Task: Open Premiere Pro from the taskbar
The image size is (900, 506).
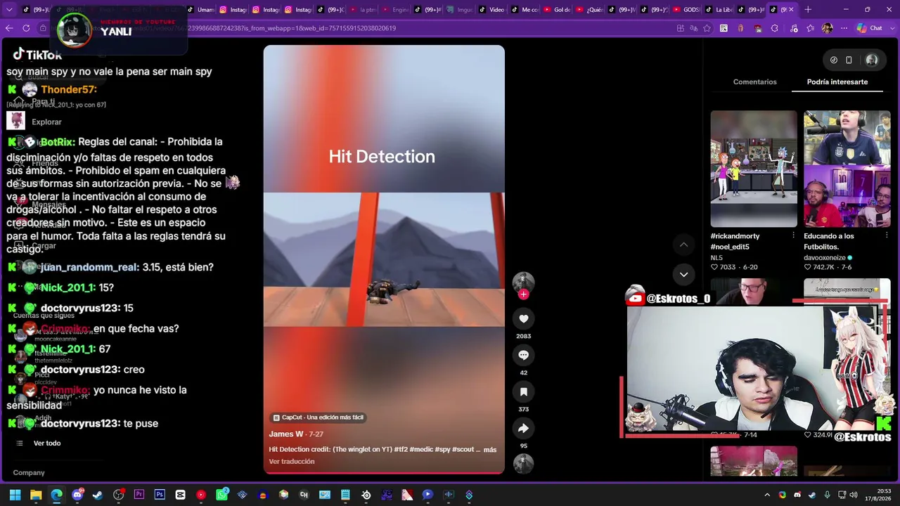Action: (x=139, y=495)
